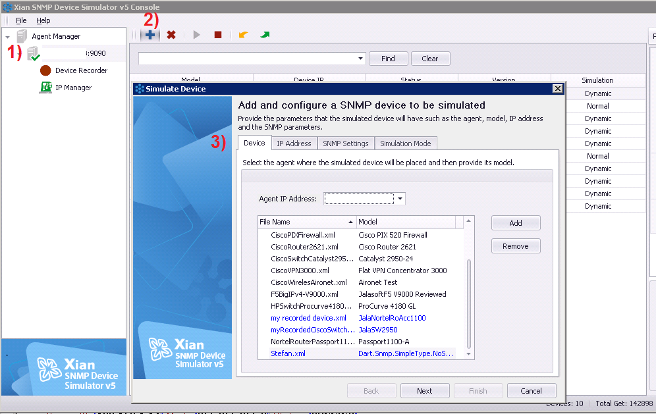Sort by the Model column header

point(406,222)
